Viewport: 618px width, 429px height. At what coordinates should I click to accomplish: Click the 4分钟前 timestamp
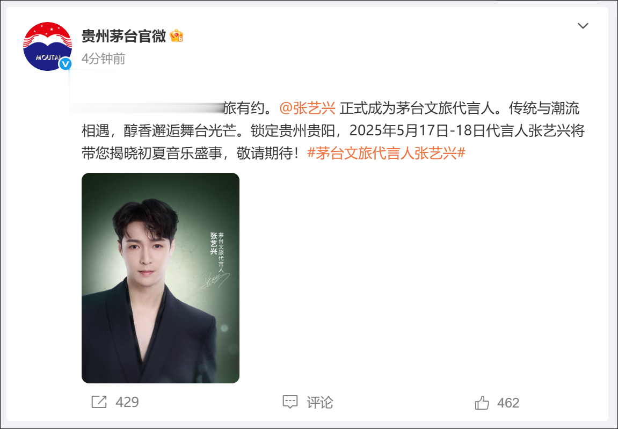pos(103,59)
